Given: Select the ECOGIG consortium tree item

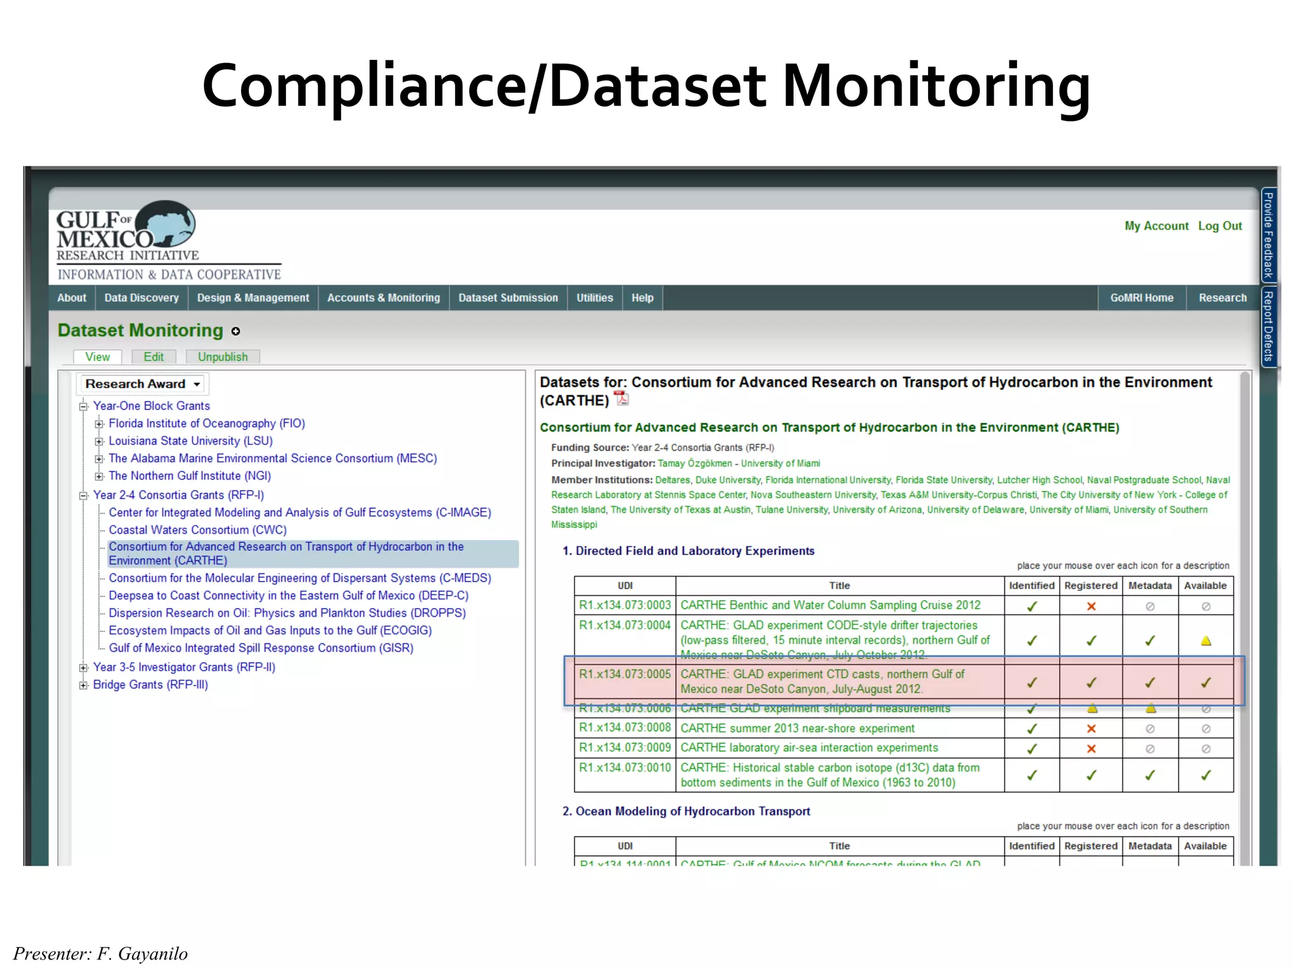Looking at the screenshot, I should 270,630.
